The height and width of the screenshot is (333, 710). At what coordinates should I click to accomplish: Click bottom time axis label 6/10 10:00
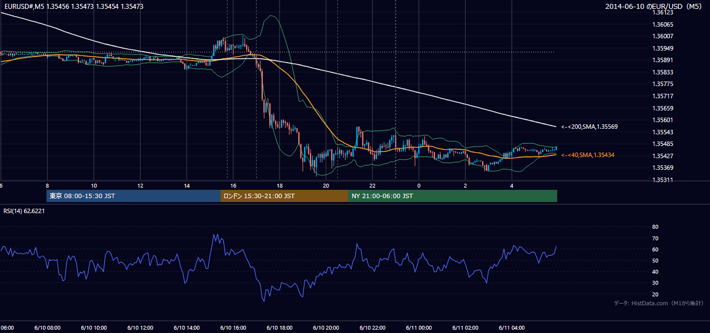pyautogui.click(x=93, y=327)
